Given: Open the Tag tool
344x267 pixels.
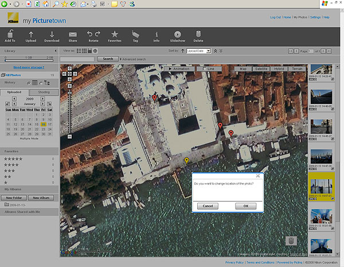Looking at the screenshot, I should [x=135, y=36].
